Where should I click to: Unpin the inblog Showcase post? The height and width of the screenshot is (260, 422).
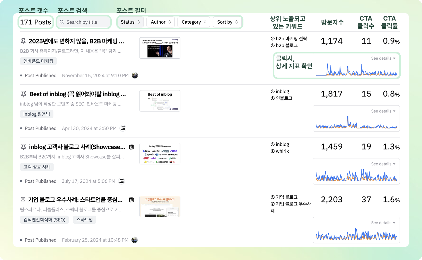pyautogui.click(x=23, y=147)
